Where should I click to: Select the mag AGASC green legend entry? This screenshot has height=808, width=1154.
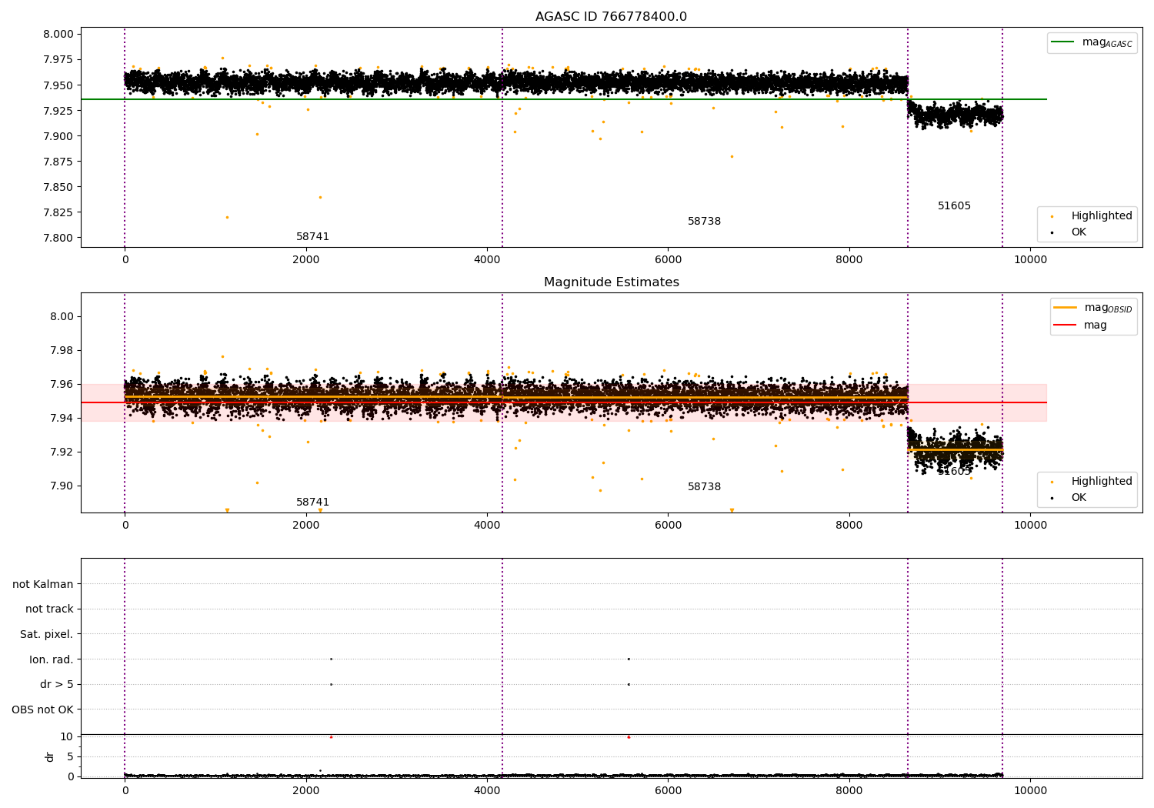[1092, 42]
